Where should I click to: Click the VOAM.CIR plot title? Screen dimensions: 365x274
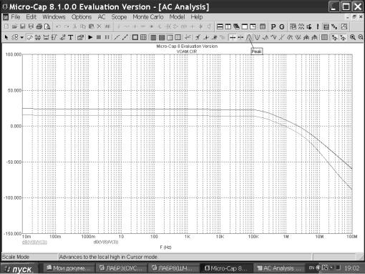[187, 52]
